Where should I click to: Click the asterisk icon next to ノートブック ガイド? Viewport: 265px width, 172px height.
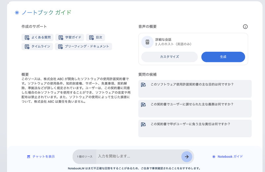click(x=17, y=13)
